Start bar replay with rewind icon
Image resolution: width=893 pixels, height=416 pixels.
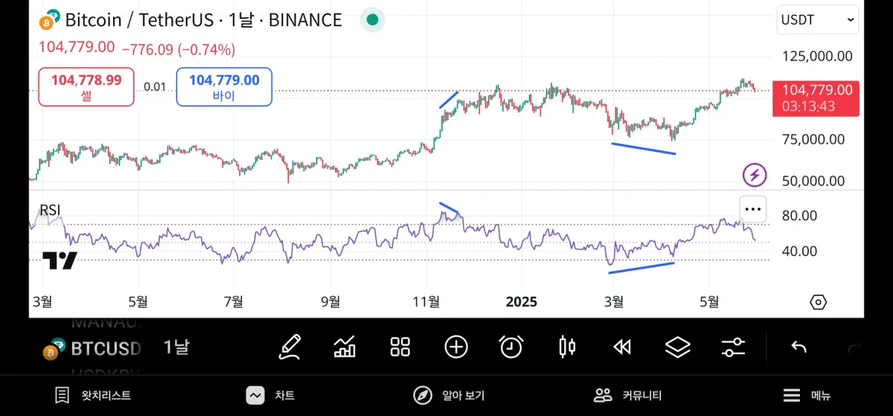tap(622, 347)
